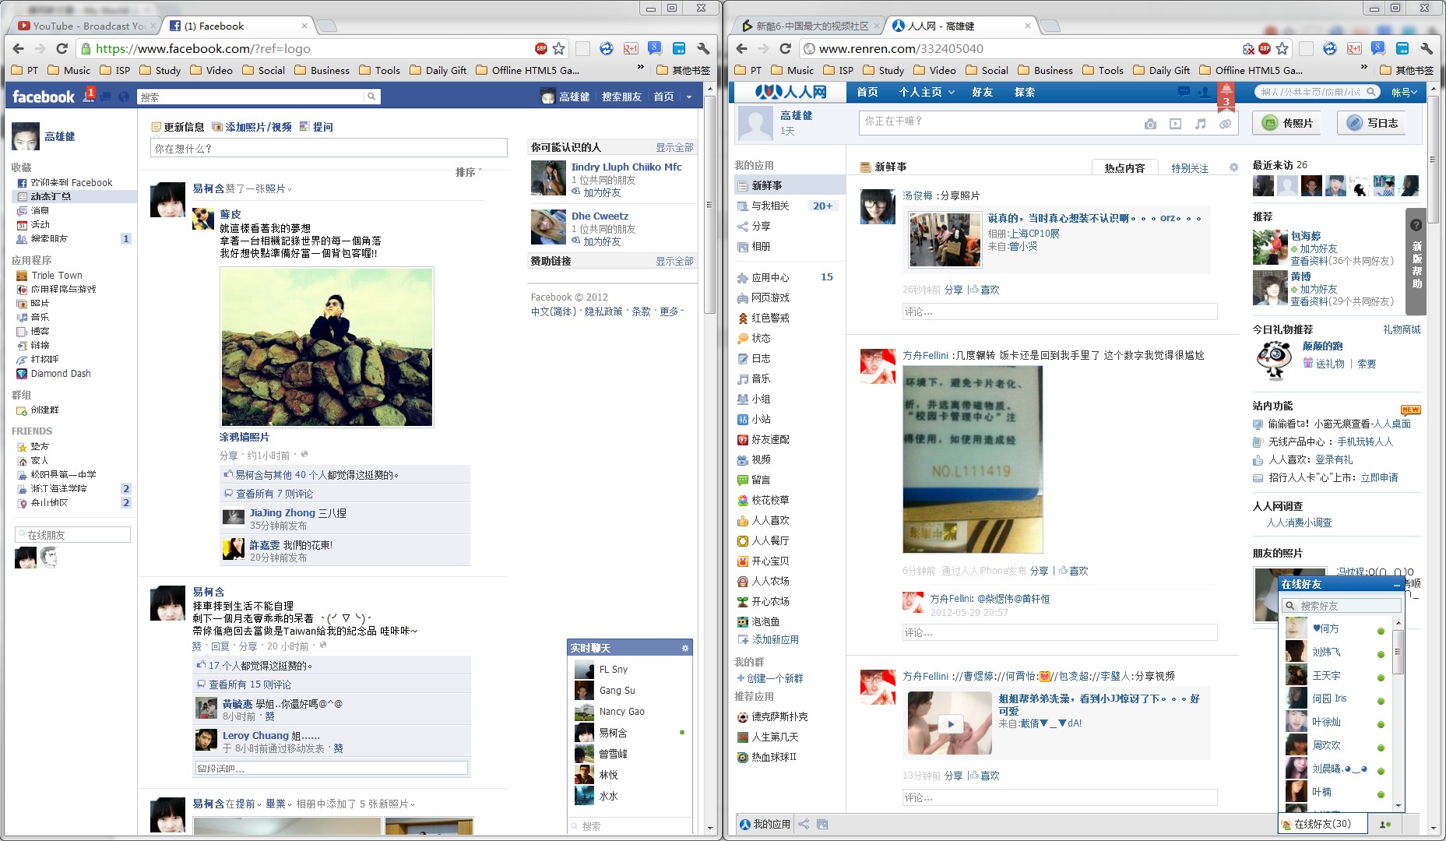Select the 添加照片/视频 composer tab

[252, 127]
